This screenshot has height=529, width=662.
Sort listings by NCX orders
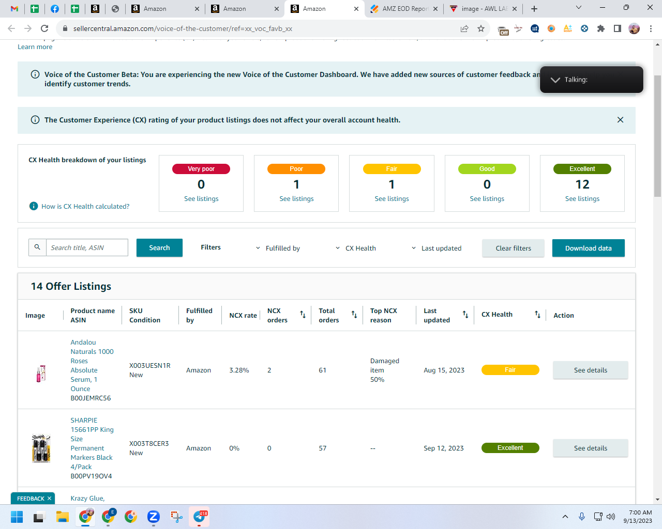point(303,315)
